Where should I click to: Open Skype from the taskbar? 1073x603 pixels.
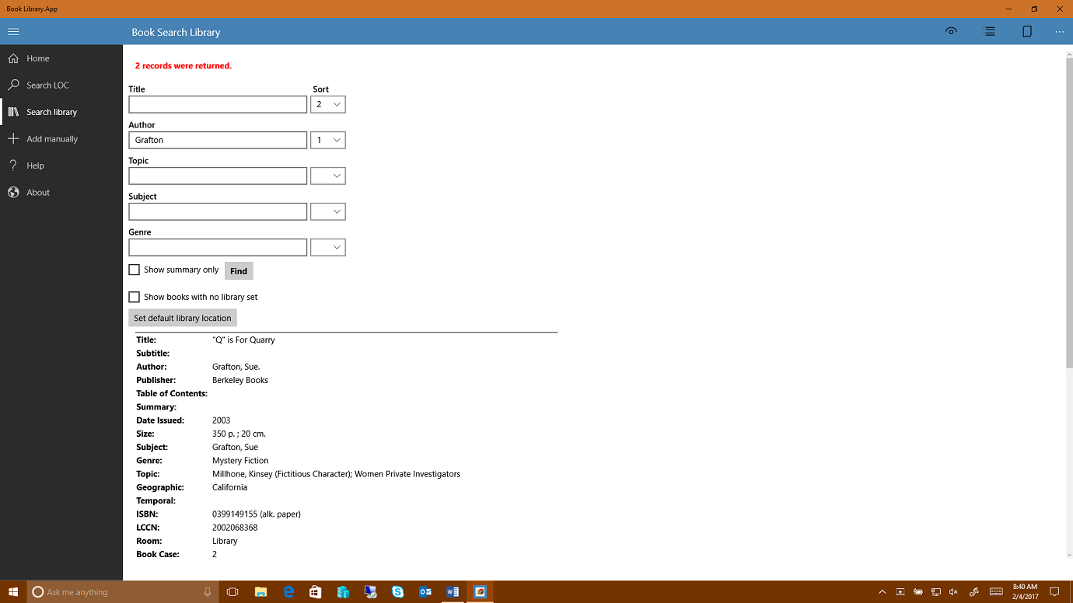[x=398, y=592]
